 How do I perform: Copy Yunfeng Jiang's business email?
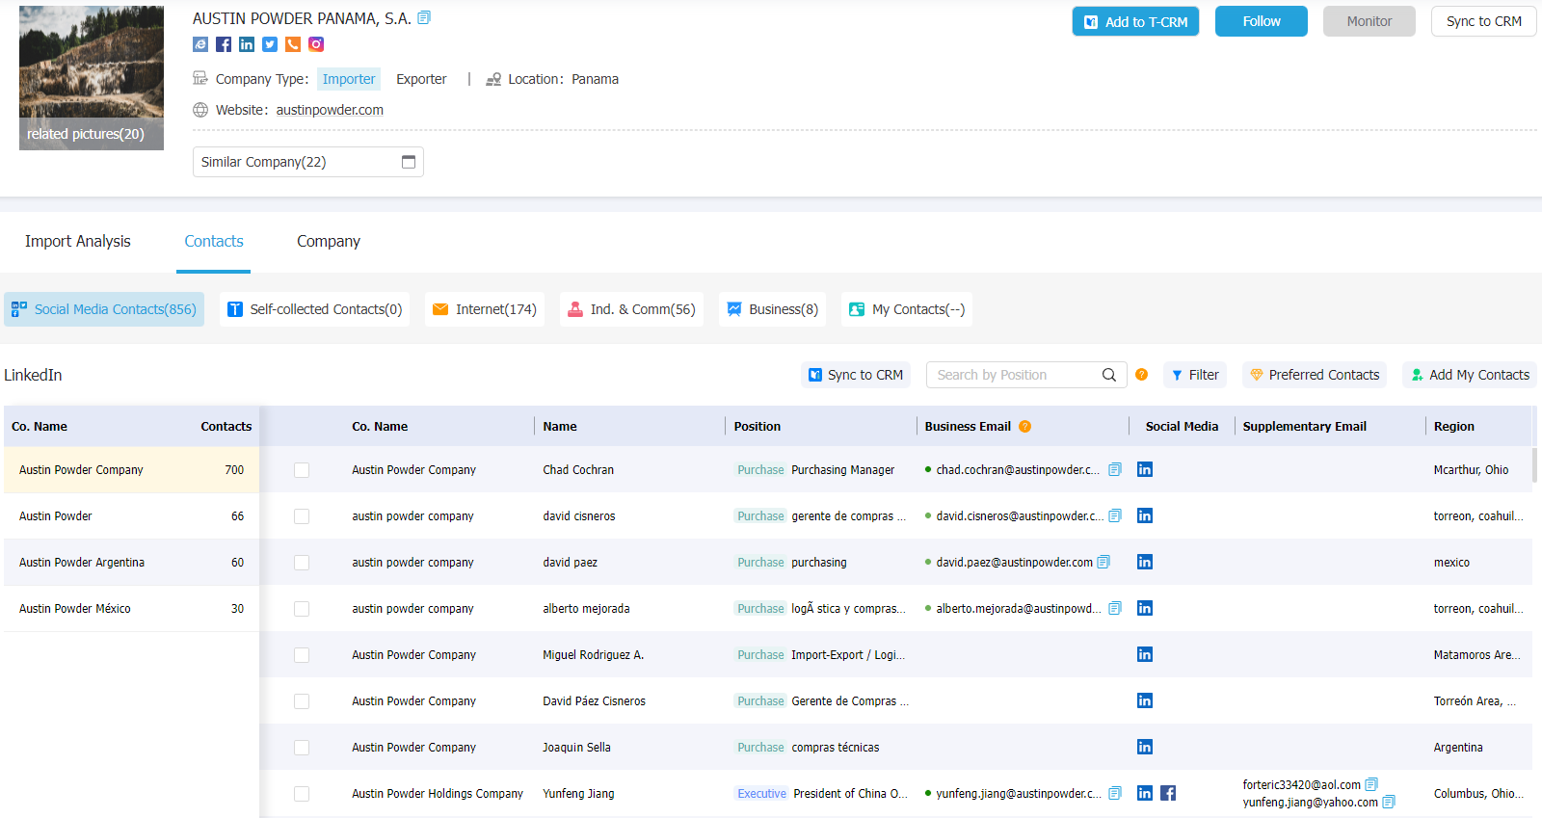pos(1115,793)
